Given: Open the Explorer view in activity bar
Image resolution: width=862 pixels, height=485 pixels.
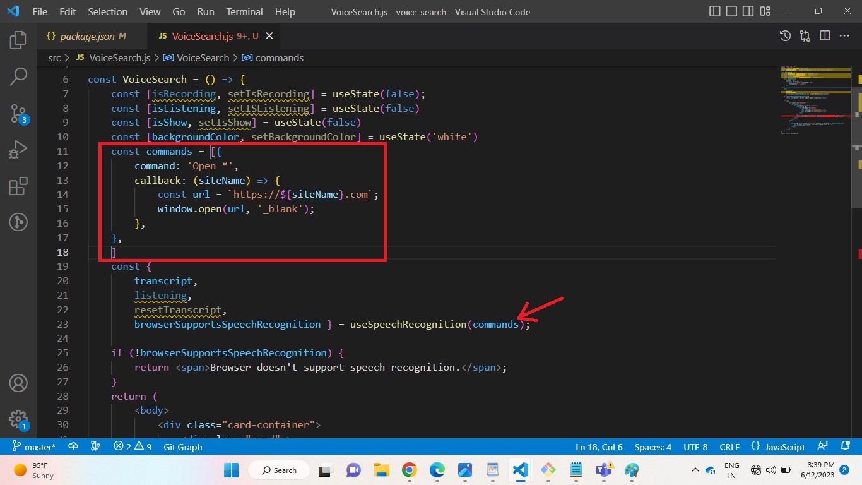Looking at the screenshot, I should (18, 40).
